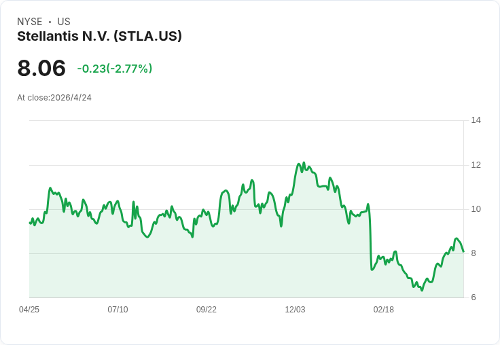Select the 09/22 x-axis date label
Screen dimensions: 500x345
[x=207, y=309]
